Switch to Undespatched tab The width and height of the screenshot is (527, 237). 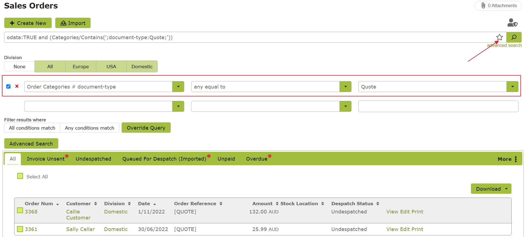(x=93, y=159)
